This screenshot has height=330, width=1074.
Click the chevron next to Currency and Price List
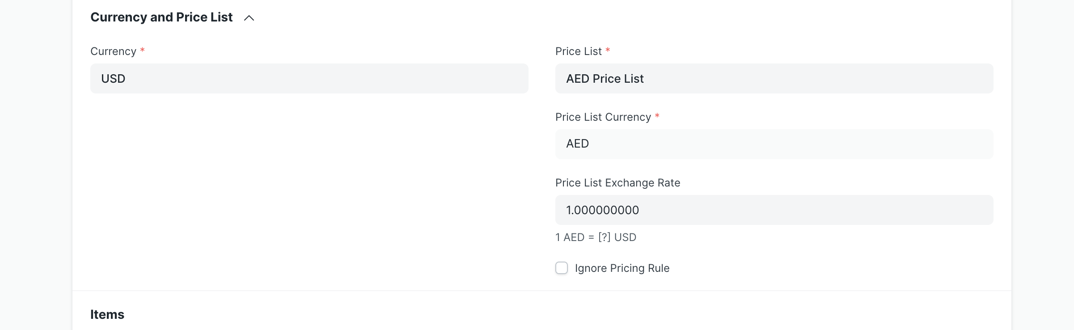point(249,18)
